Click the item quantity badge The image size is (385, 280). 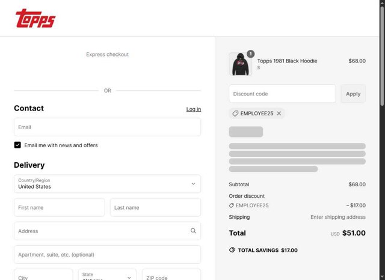coord(250,53)
